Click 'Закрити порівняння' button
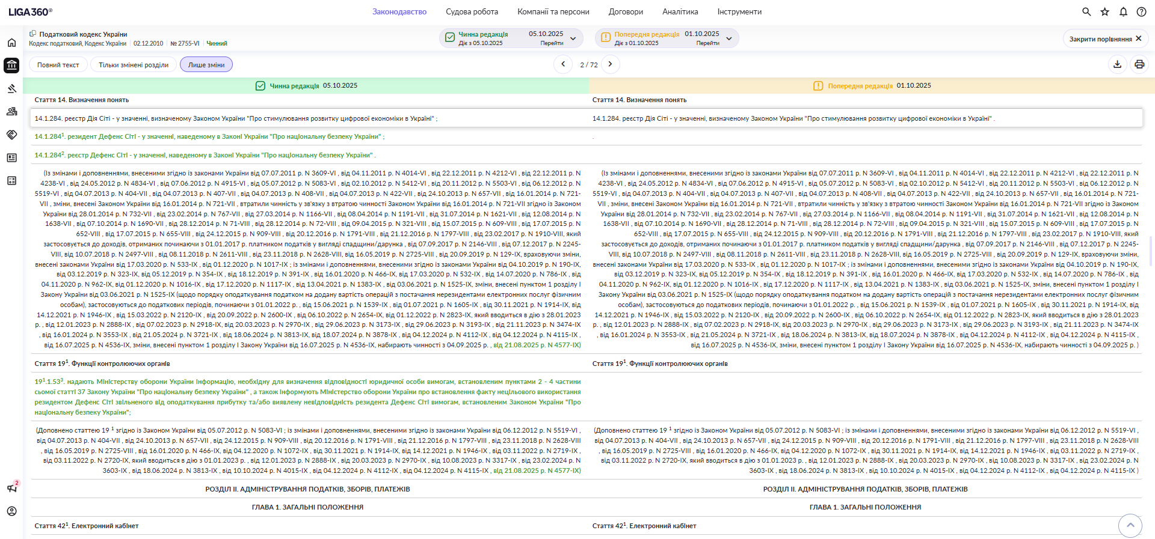This screenshot has height=539, width=1155. point(1105,38)
